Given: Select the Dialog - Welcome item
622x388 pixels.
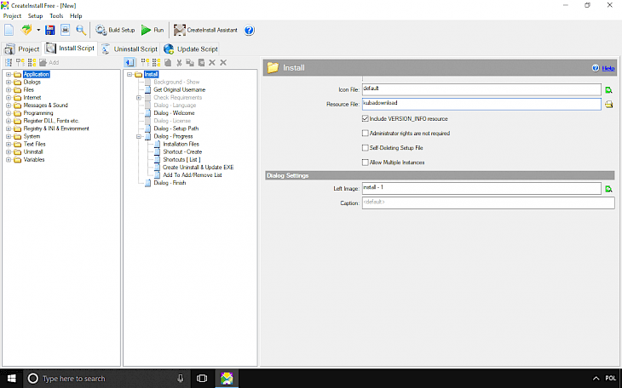Looking at the screenshot, I should [x=174, y=113].
